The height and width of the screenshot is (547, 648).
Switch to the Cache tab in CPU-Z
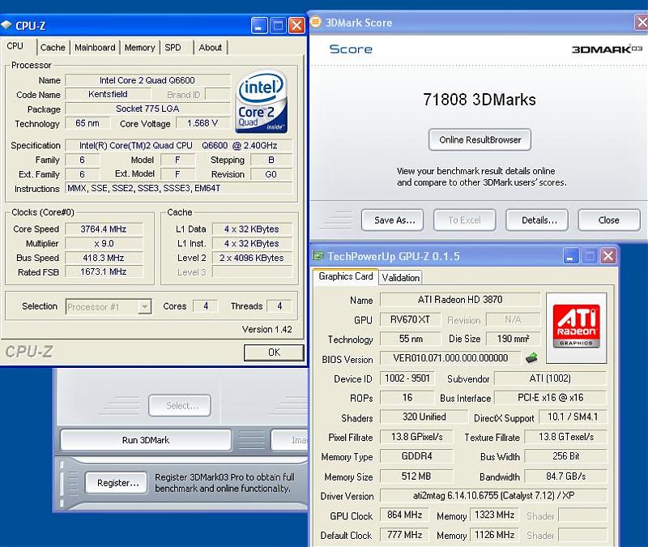53,48
